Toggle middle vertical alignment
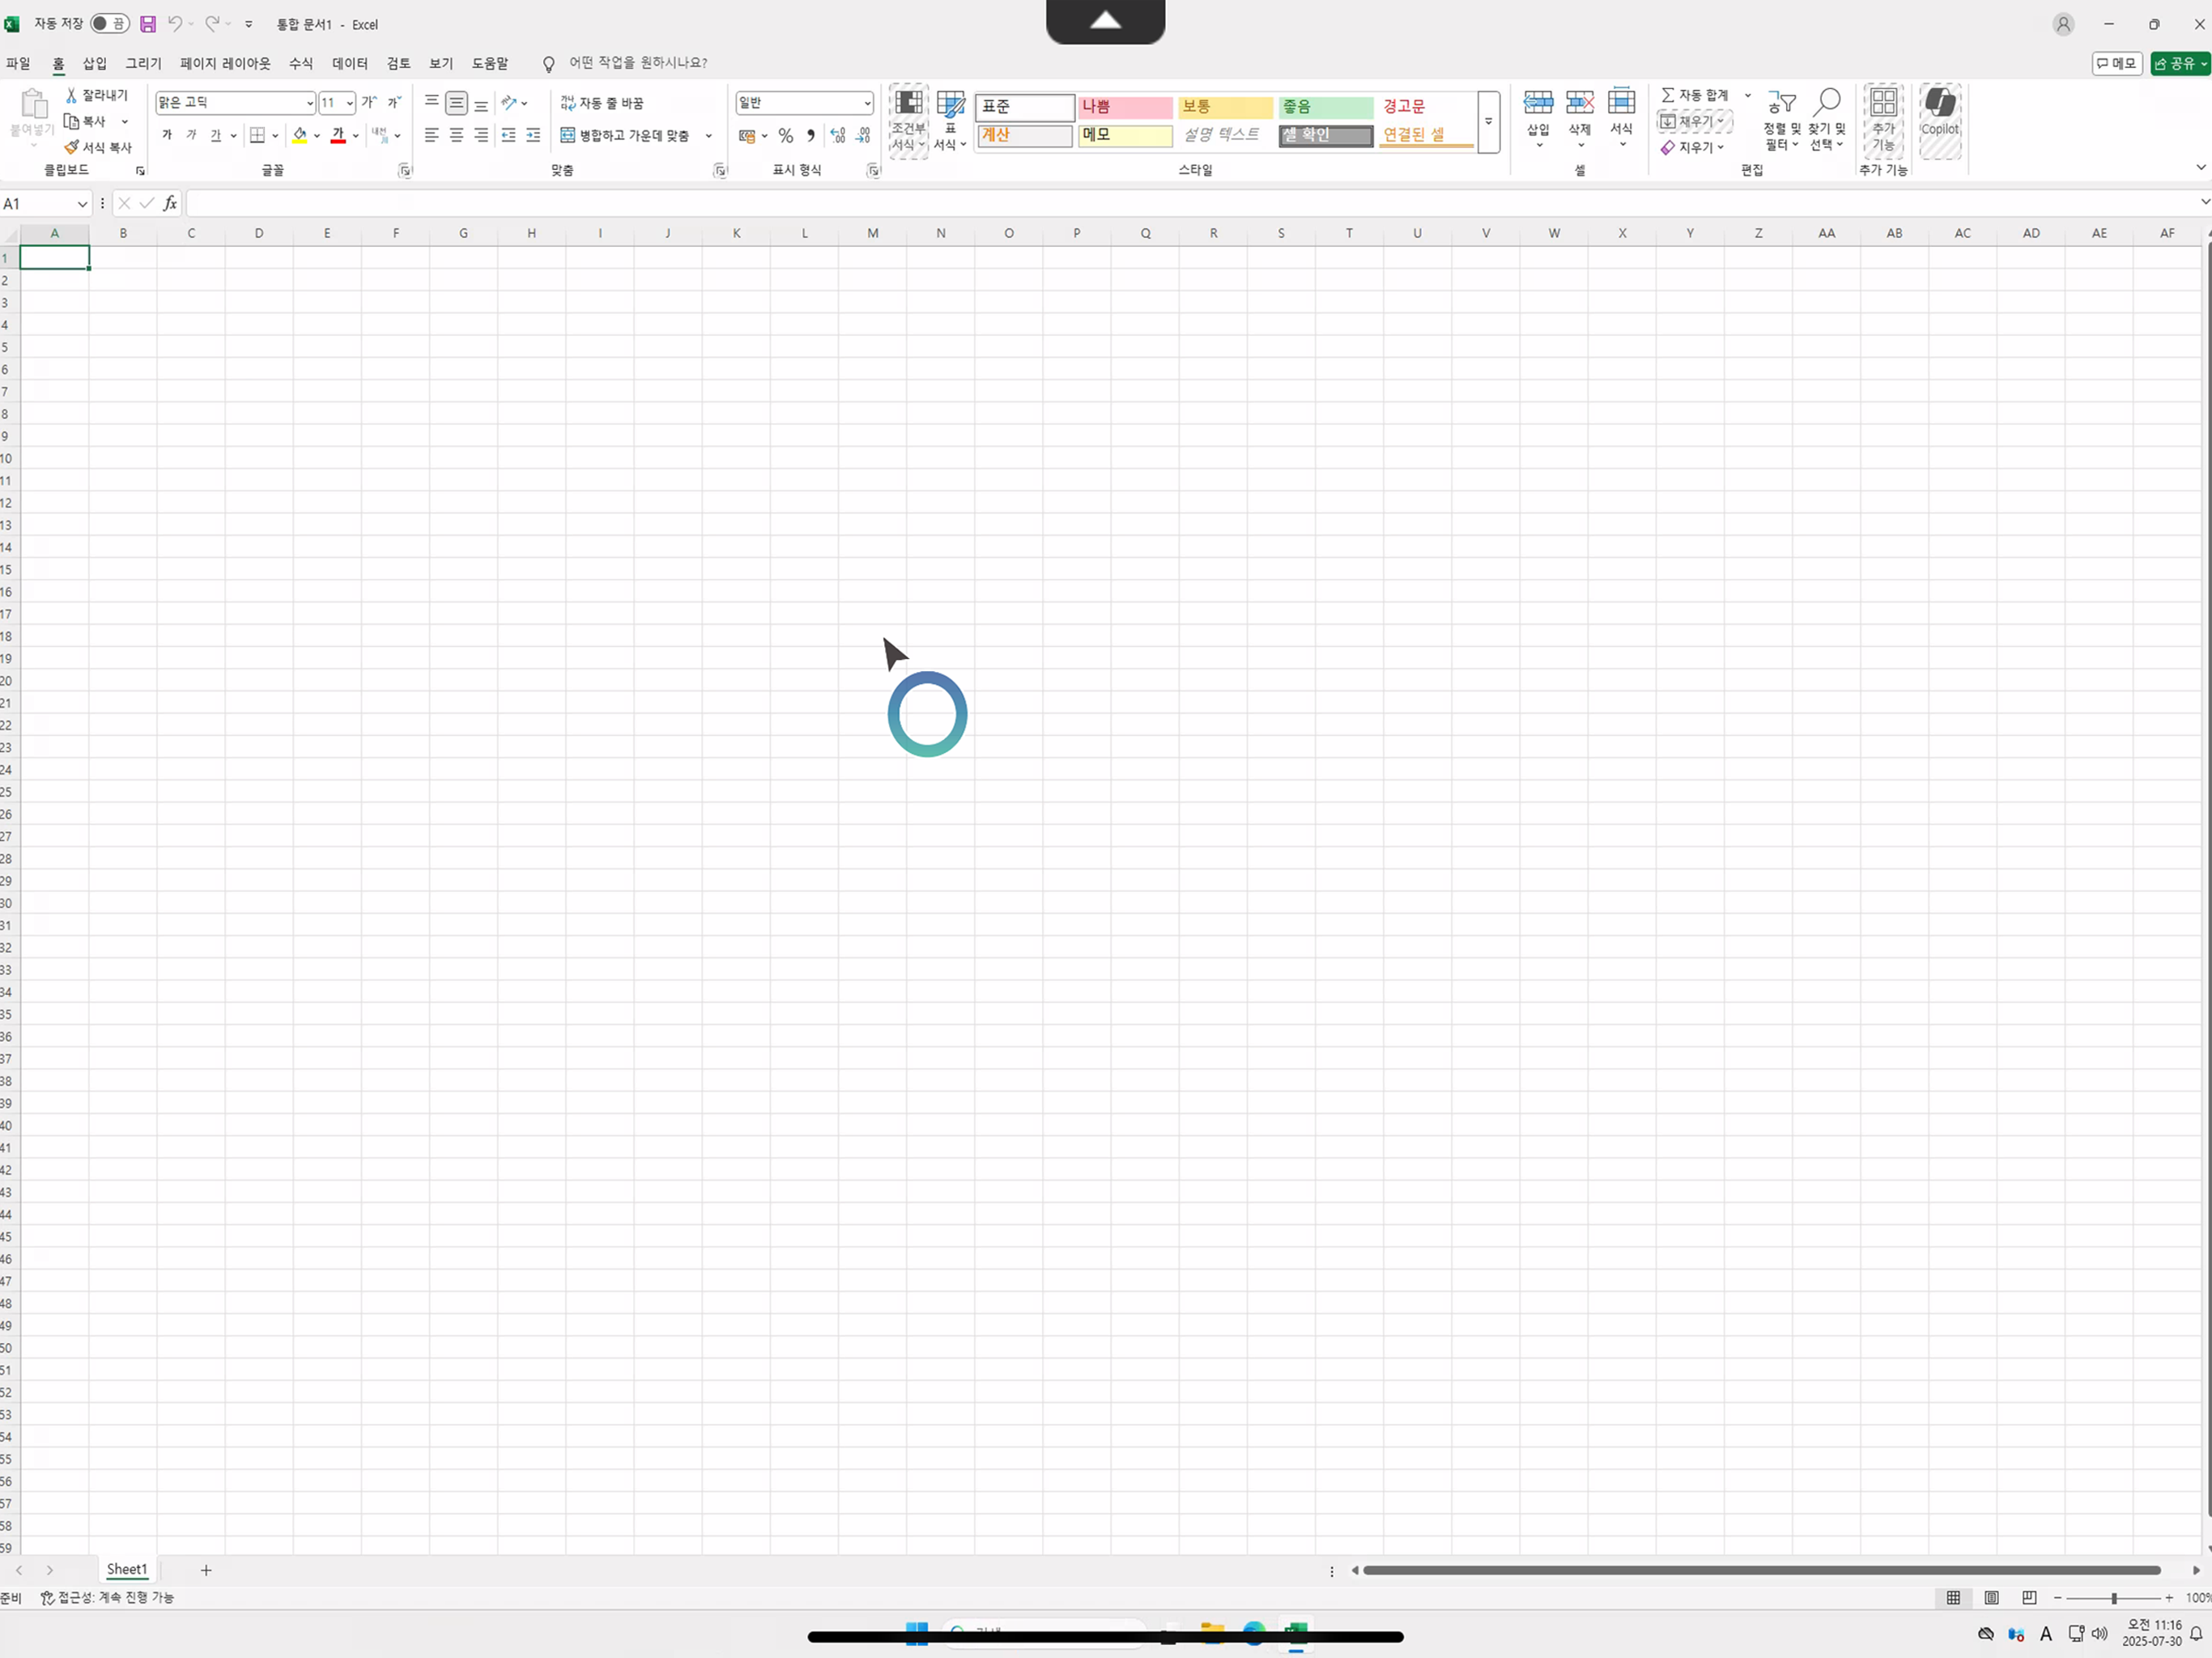 [456, 102]
